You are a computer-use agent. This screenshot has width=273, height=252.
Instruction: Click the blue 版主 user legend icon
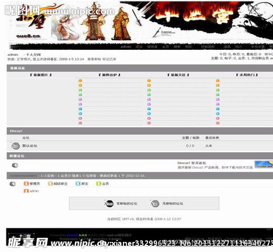coord(78,183)
